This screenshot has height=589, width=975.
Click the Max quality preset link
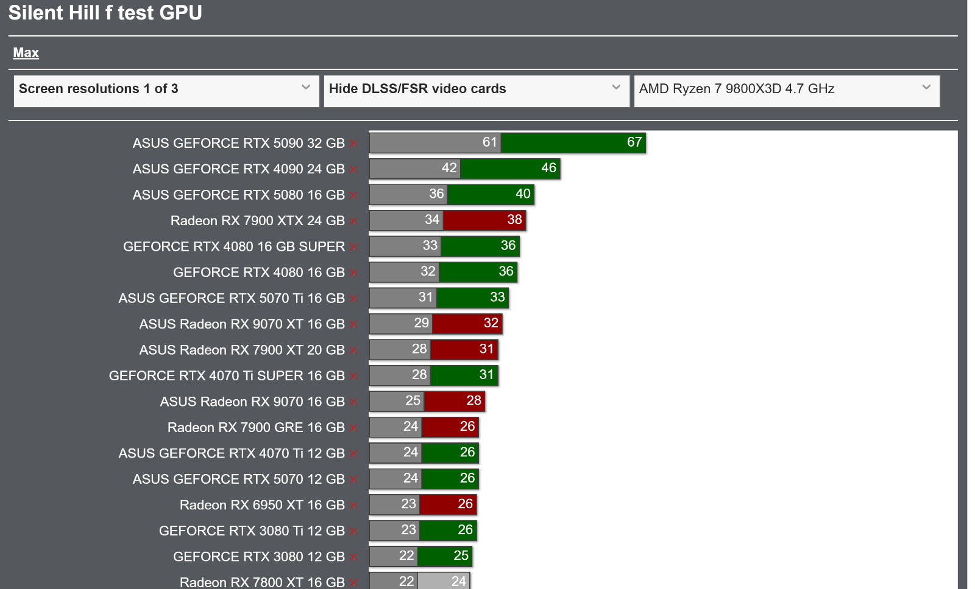(x=26, y=53)
